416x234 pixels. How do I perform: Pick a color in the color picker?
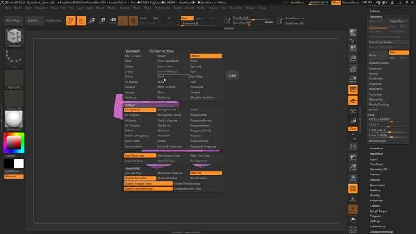(x=14, y=143)
